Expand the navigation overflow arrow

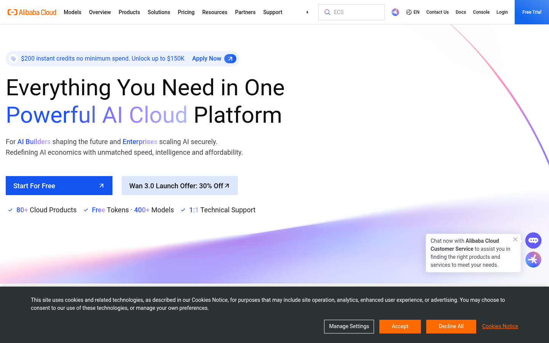click(307, 12)
